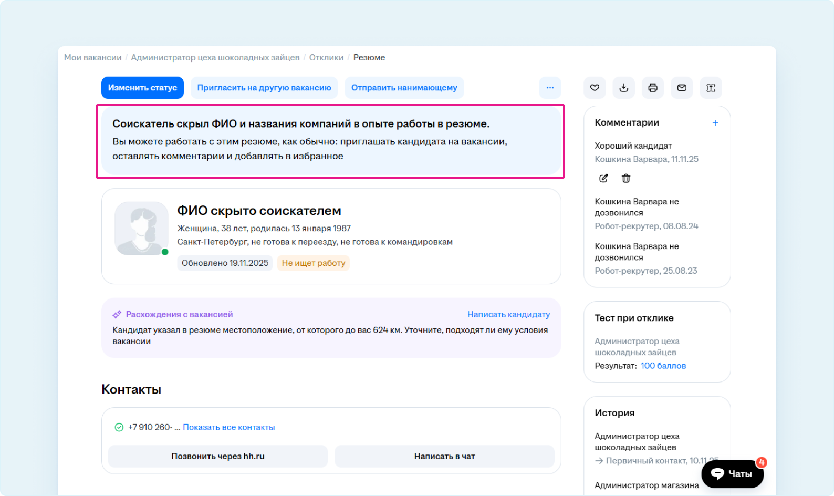Navigate to 'Отклики' breadcrumb

click(x=326, y=58)
